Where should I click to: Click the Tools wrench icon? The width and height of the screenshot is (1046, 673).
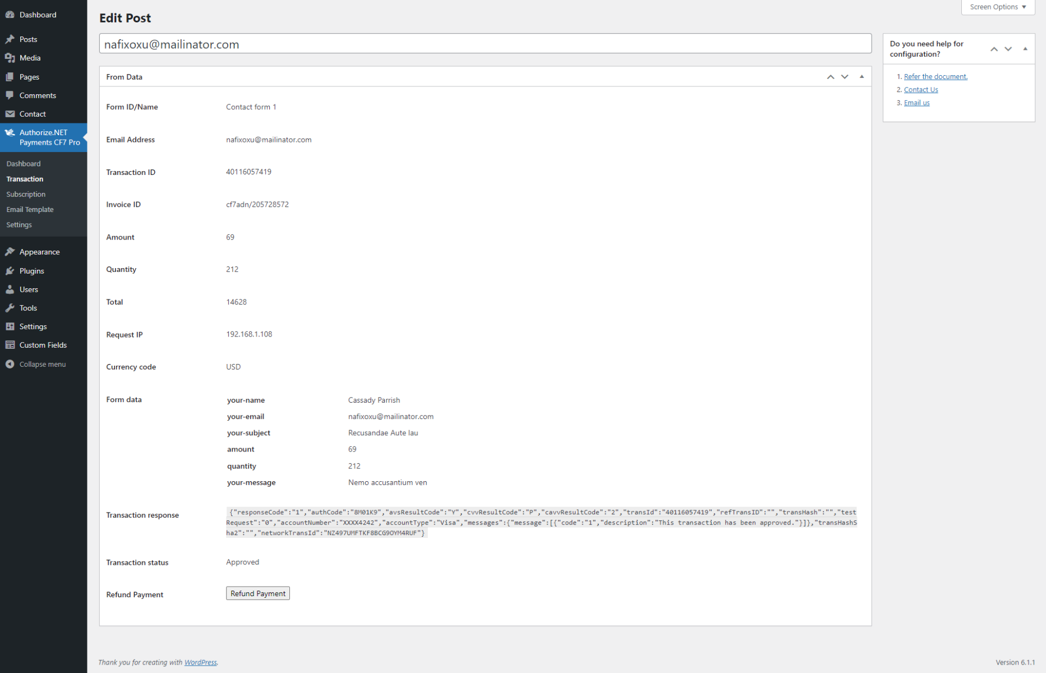tap(10, 308)
